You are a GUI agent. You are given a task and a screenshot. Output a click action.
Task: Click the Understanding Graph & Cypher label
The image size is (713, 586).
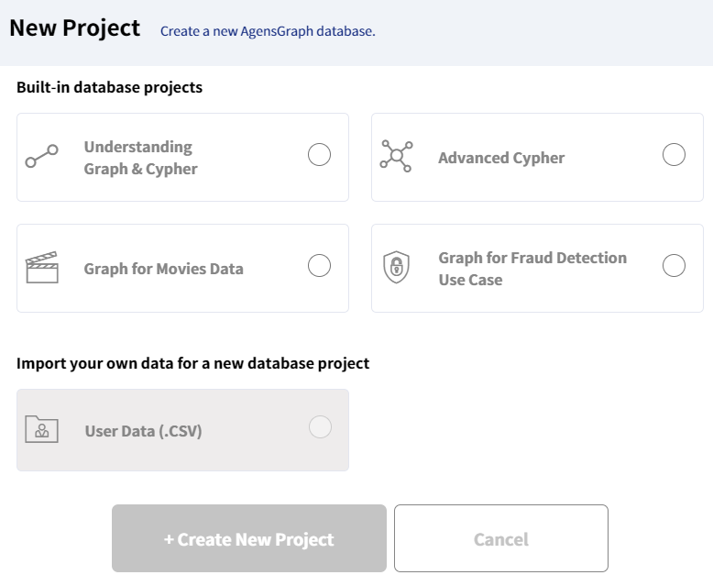(x=139, y=158)
